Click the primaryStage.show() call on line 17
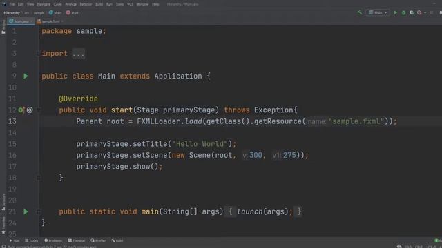Image resolution: width=442 pixels, height=248 pixels. coord(119,167)
